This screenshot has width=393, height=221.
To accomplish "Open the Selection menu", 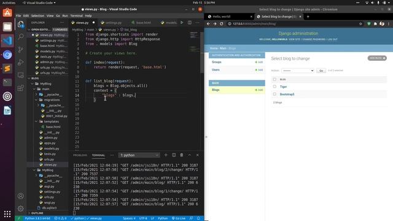I will pos(37,15).
